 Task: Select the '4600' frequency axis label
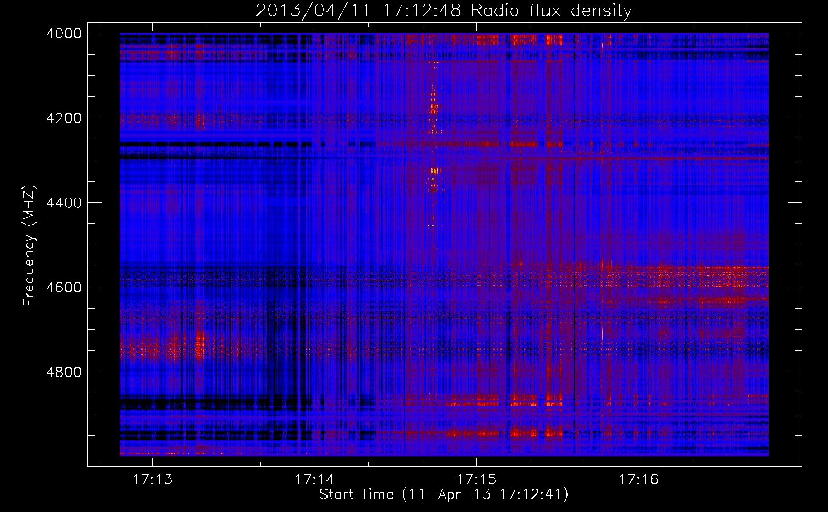pyautogui.click(x=64, y=287)
